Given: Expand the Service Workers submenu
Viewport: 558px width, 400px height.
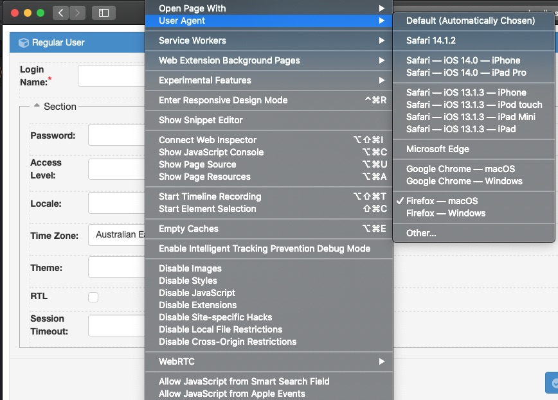Looking at the screenshot, I should [x=269, y=40].
